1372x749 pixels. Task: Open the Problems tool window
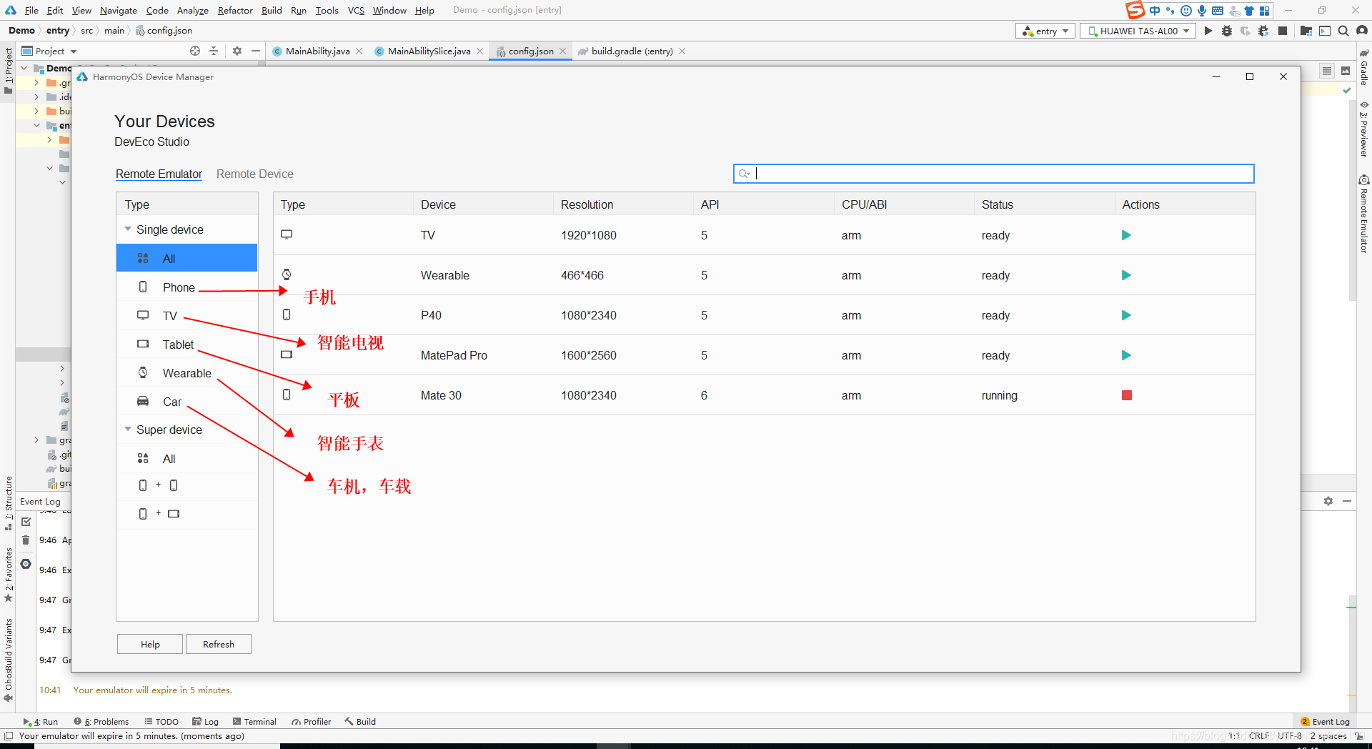tap(101, 722)
